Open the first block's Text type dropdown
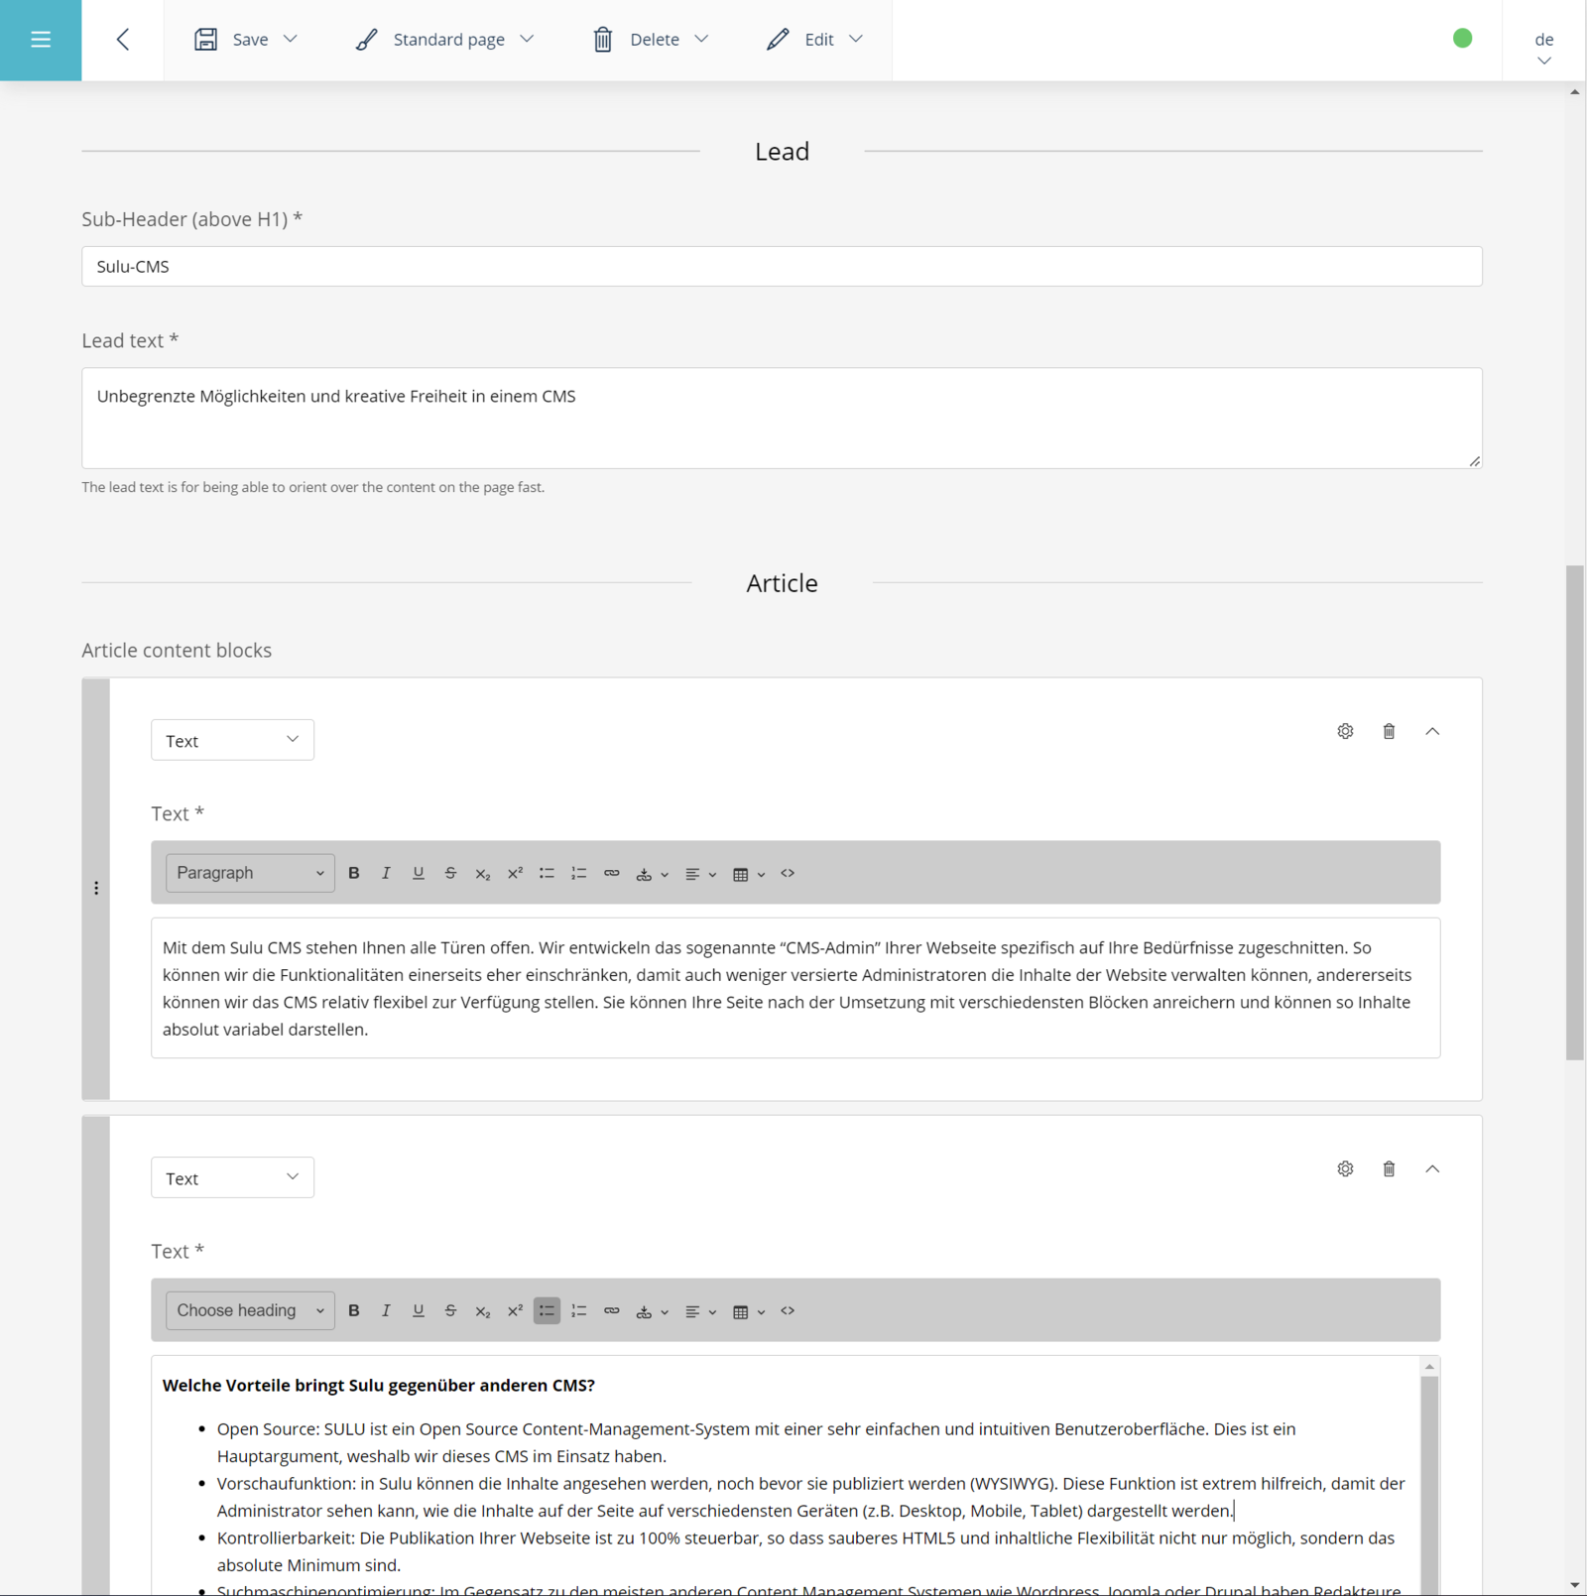The image size is (1587, 1596). [x=232, y=740]
